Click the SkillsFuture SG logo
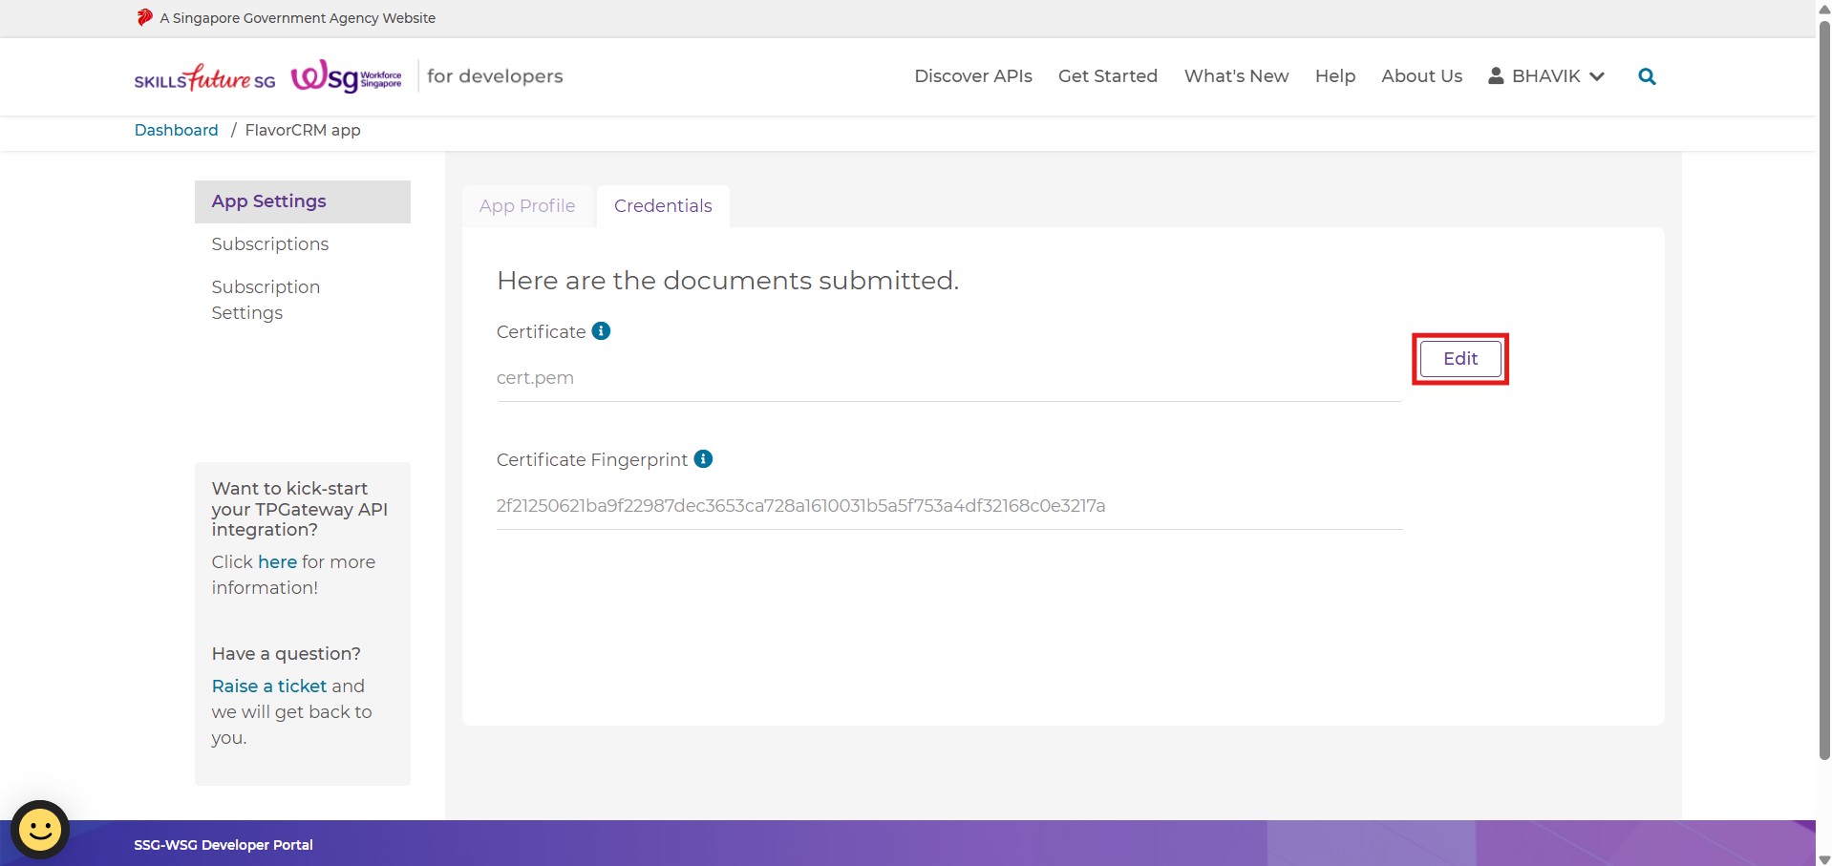This screenshot has width=1832, height=866. 204,77
